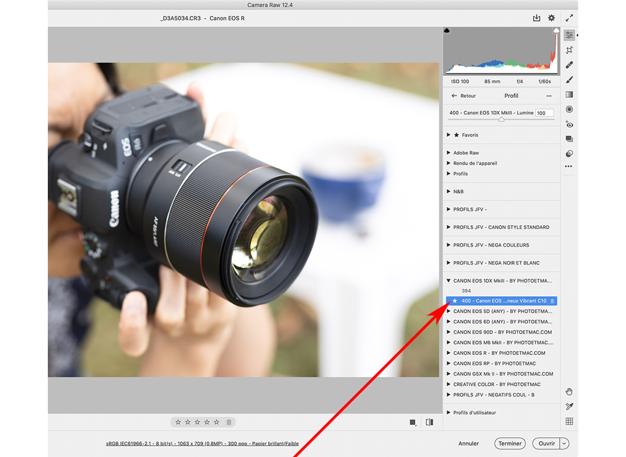626x457 pixels.
Task: Toggle before/after comparison view
Action: (430, 422)
